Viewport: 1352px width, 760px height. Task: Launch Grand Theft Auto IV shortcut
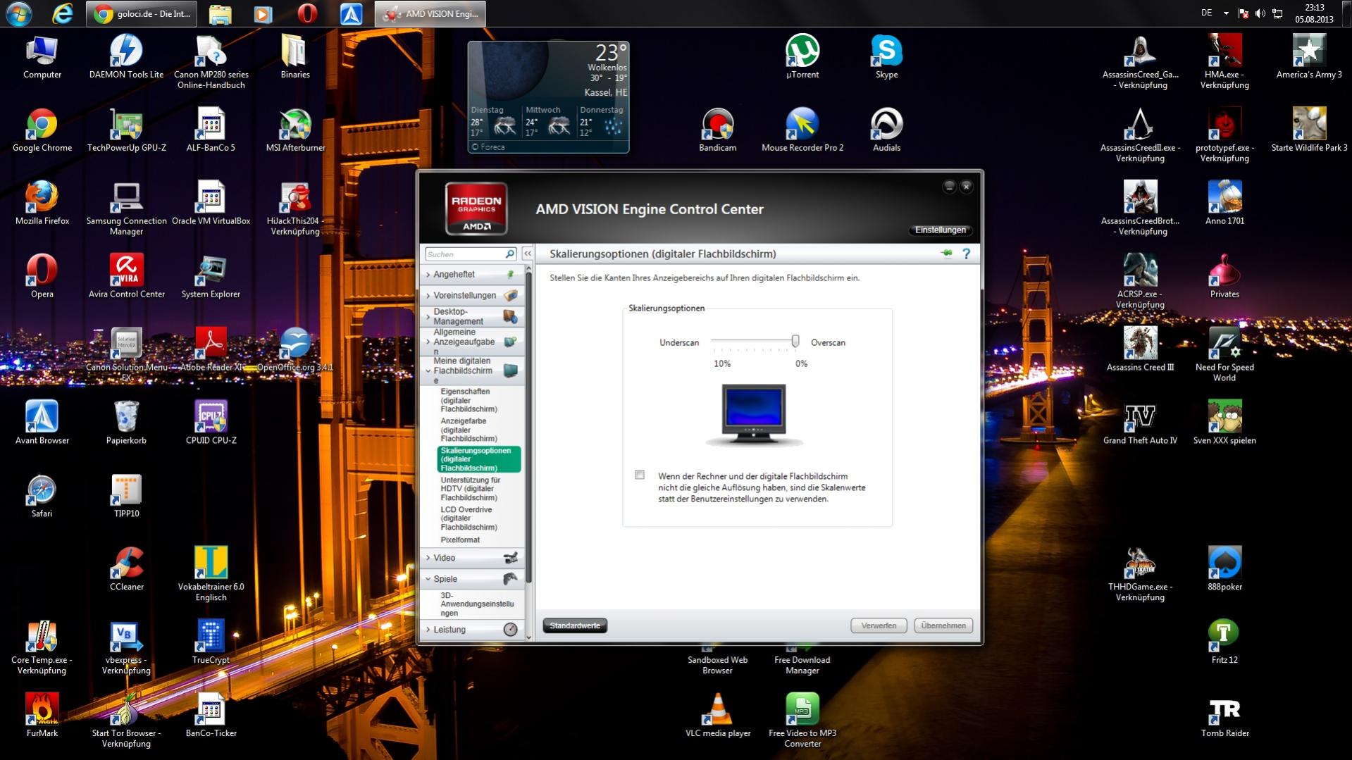click(x=1140, y=423)
